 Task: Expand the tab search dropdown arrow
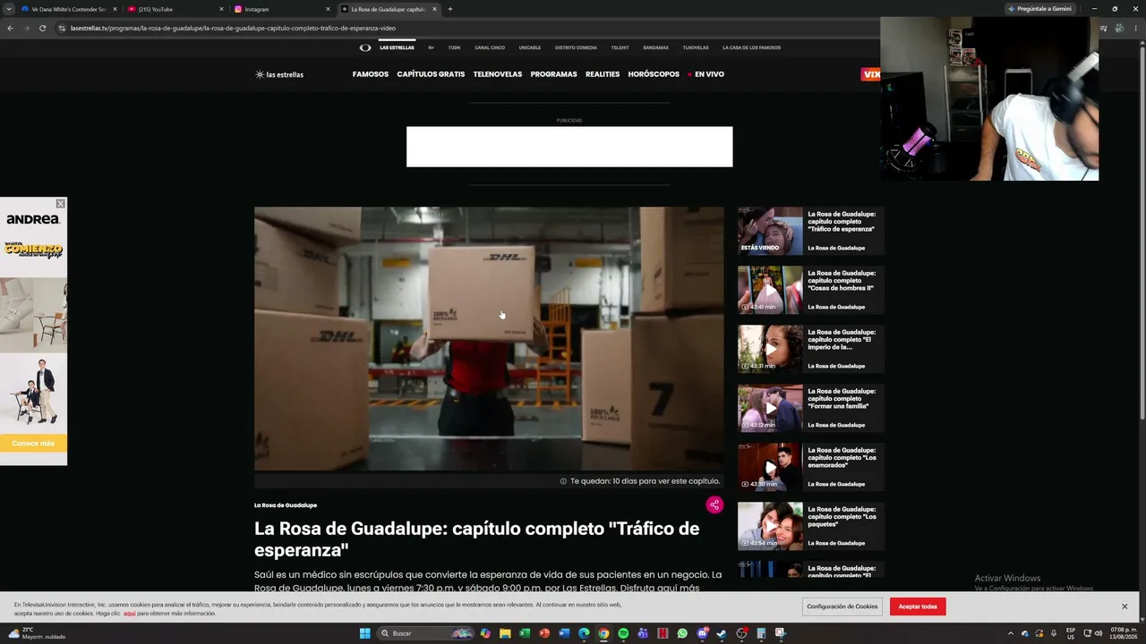click(10, 9)
